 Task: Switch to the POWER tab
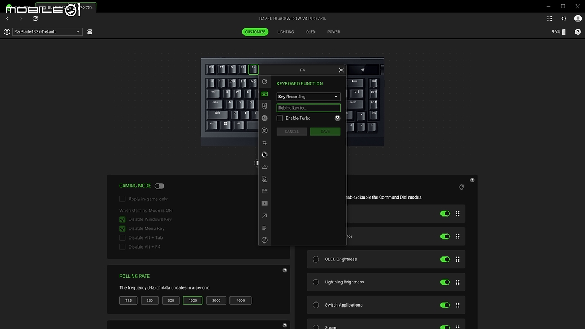(x=334, y=31)
